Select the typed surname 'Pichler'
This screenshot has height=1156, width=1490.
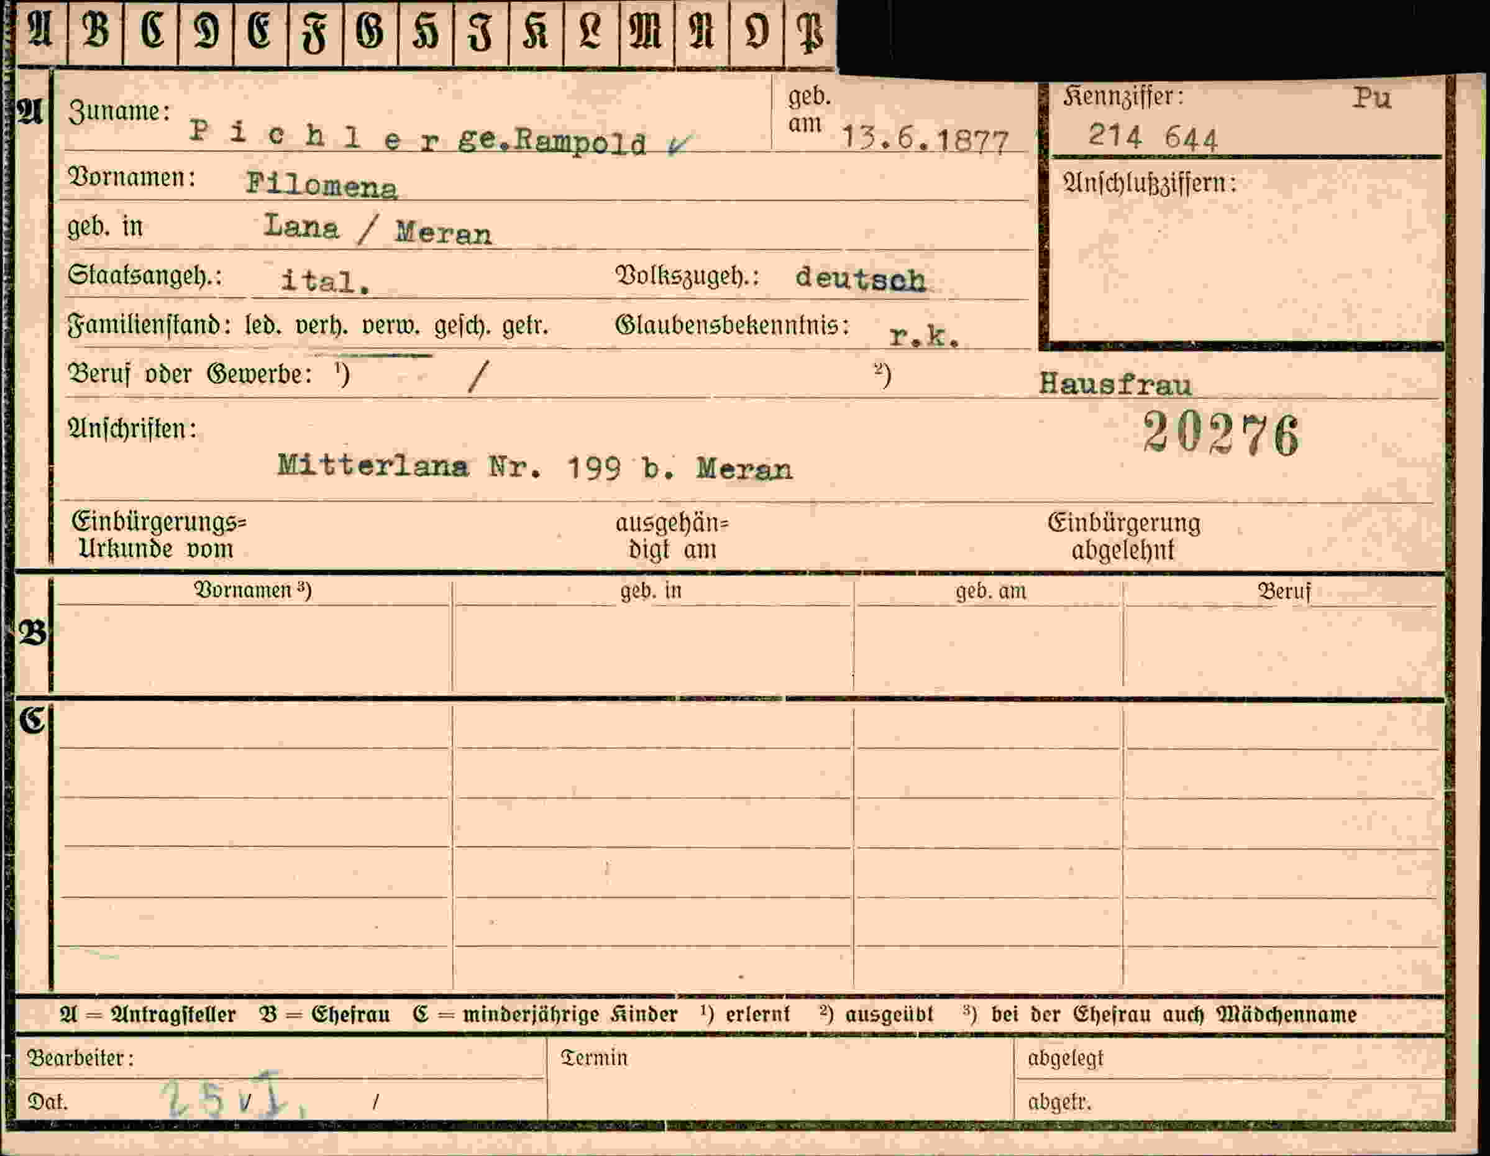pos(314,137)
